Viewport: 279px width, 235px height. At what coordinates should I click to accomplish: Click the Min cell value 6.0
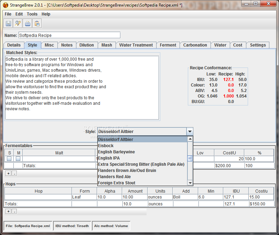point(211,197)
